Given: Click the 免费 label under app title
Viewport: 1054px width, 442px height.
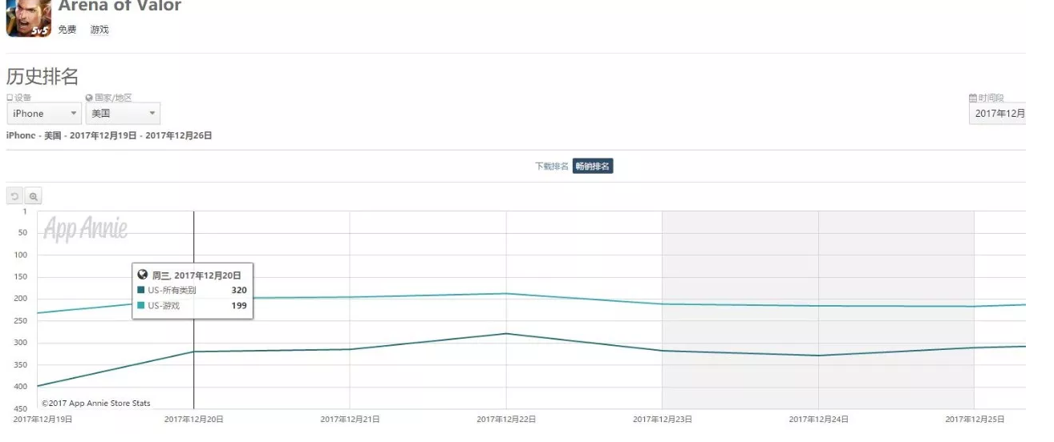Looking at the screenshot, I should point(67,30).
